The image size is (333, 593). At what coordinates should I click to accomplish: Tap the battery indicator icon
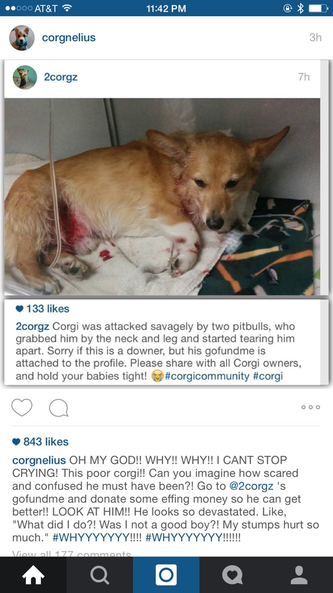[319, 8]
